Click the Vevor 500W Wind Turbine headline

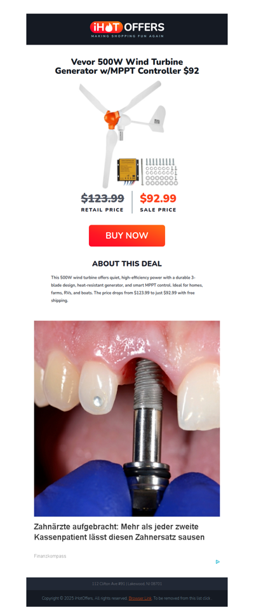[127, 66]
